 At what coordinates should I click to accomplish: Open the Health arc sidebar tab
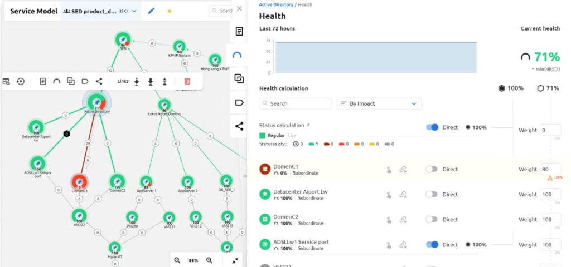237,55
